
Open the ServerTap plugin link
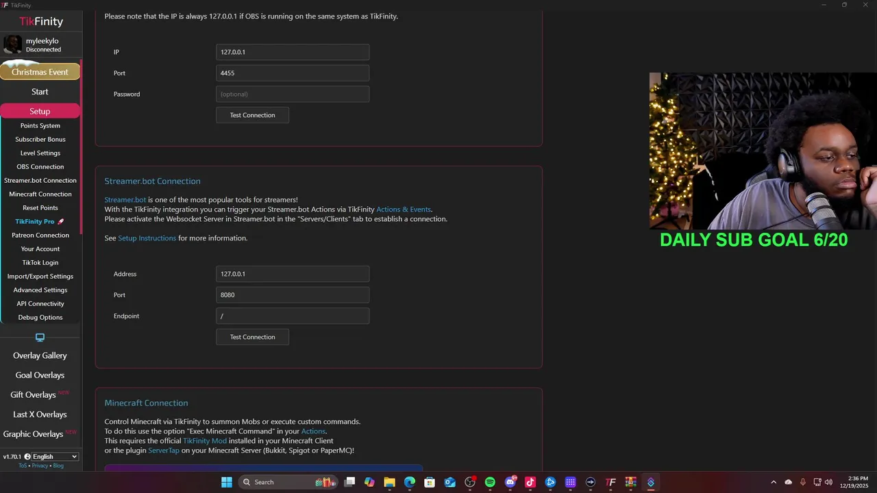coord(164,451)
